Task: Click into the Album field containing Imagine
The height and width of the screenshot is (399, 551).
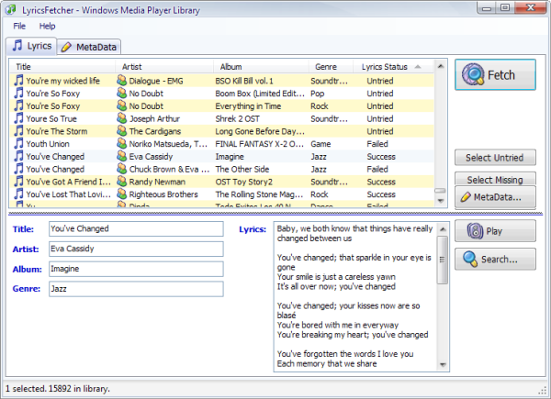Action: 135,269
